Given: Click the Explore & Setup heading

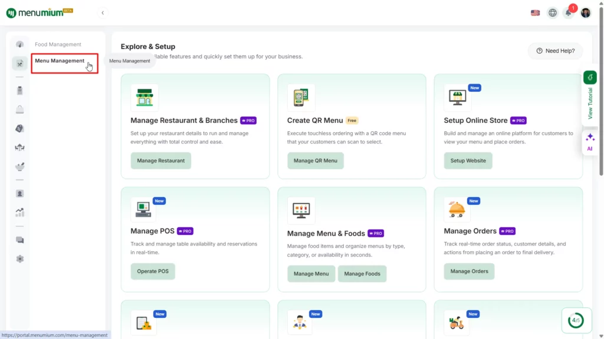Looking at the screenshot, I should [148, 46].
